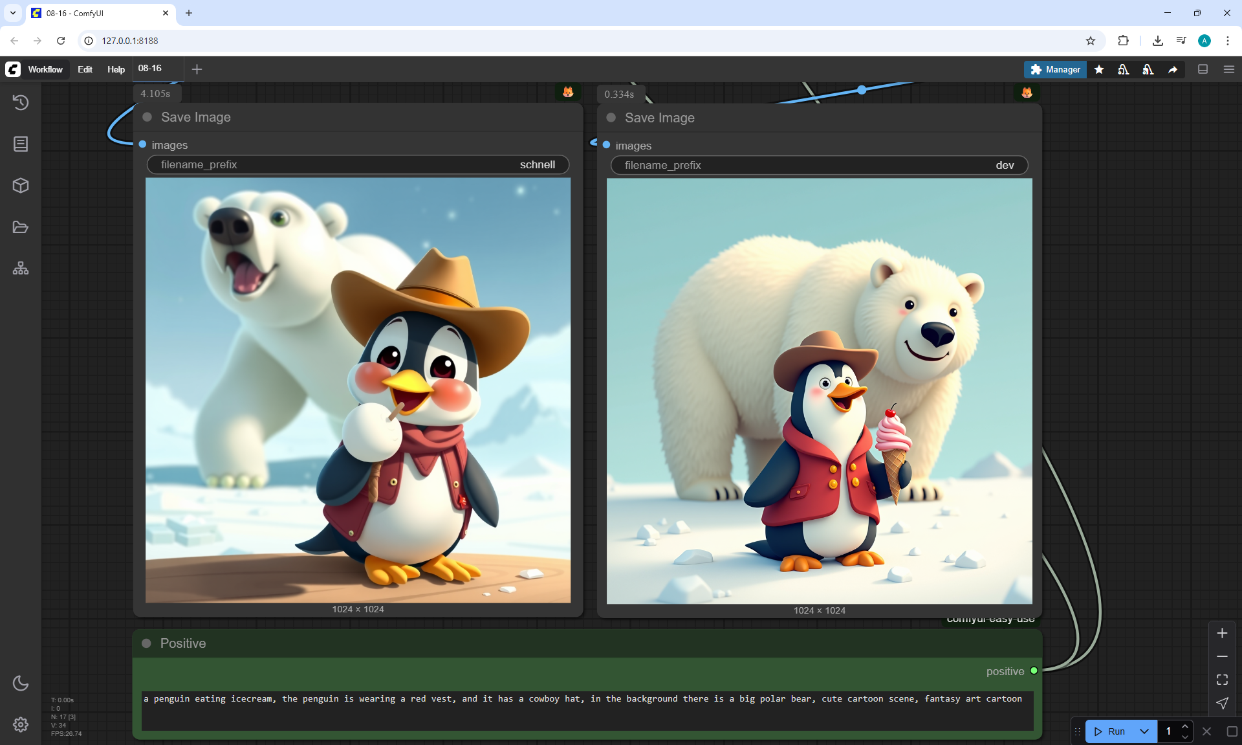Click the fit view icon on canvas
Viewport: 1242px width, 745px height.
tap(1222, 680)
